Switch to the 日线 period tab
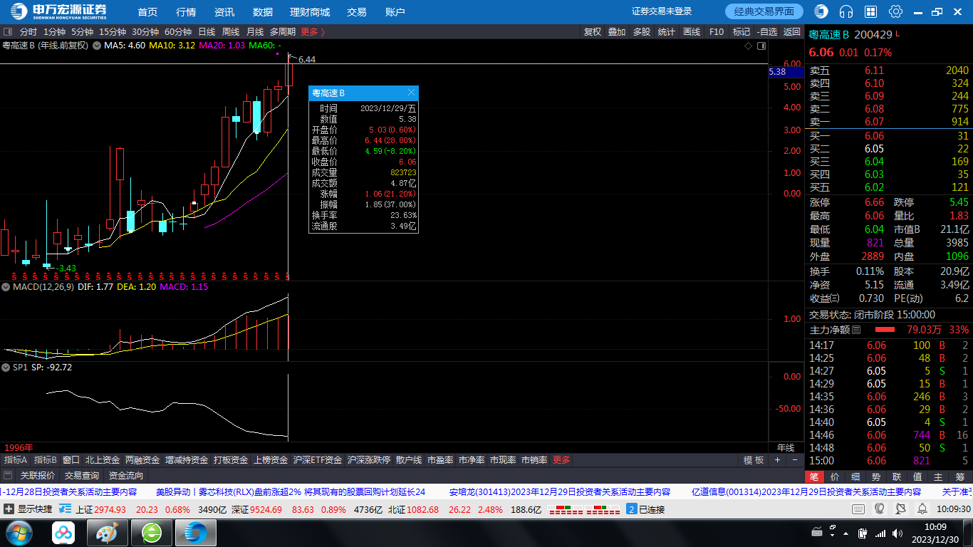The width and height of the screenshot is (973, 547). [207, 32]
